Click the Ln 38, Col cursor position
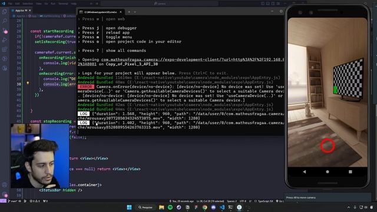 point(210,201)
